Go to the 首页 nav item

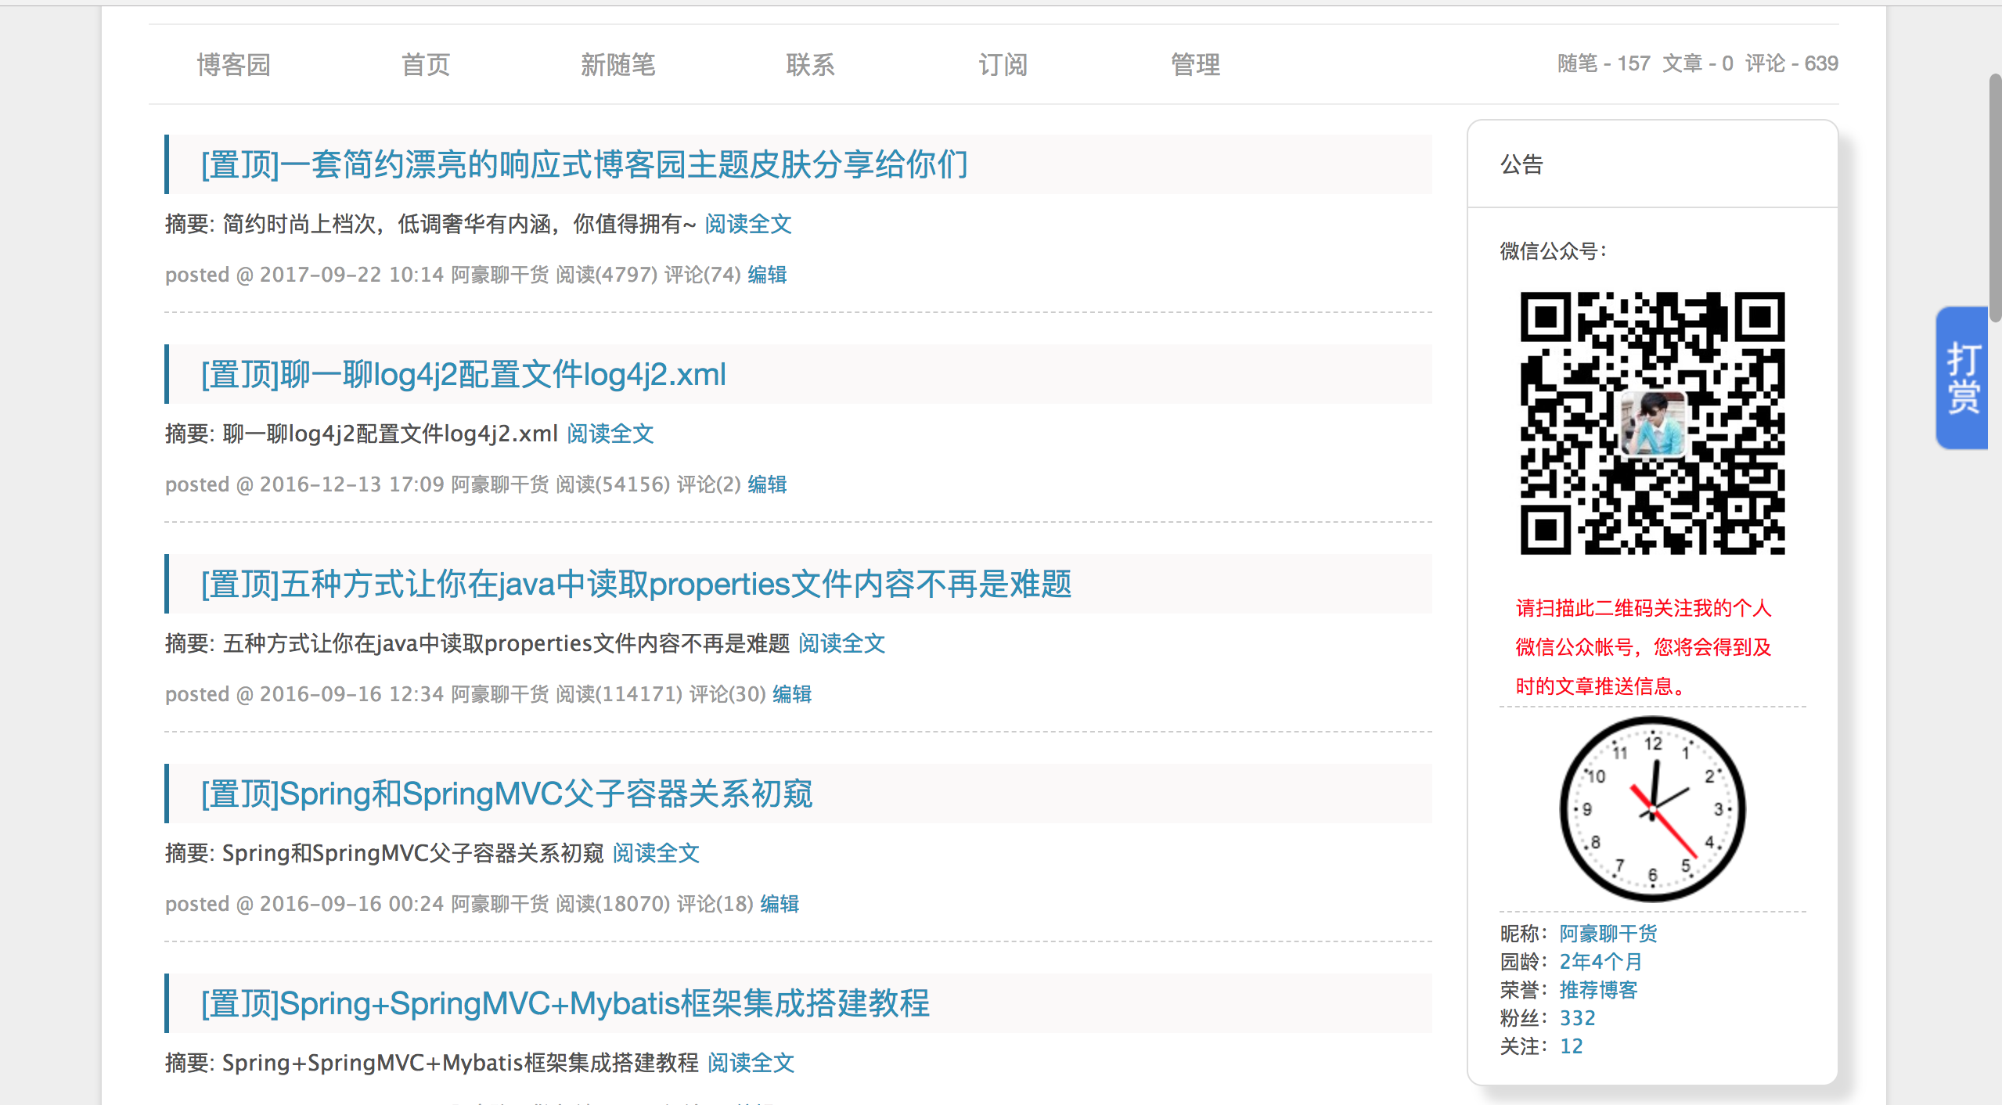(x=426, y=64)
